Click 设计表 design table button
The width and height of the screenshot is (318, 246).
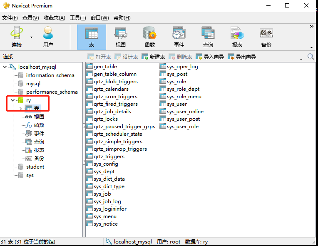(x=126, y=57)
